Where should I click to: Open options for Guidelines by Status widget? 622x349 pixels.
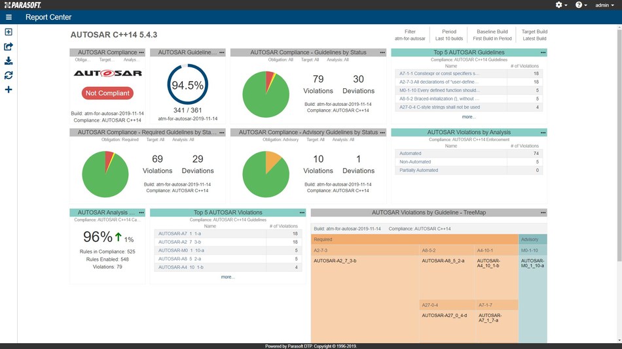tap(382, 52)
